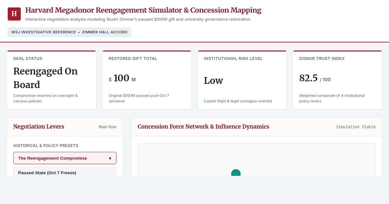
Task: Click the Negotiation Levers heading
Action: pyautogui.click(x=39, y=127)
